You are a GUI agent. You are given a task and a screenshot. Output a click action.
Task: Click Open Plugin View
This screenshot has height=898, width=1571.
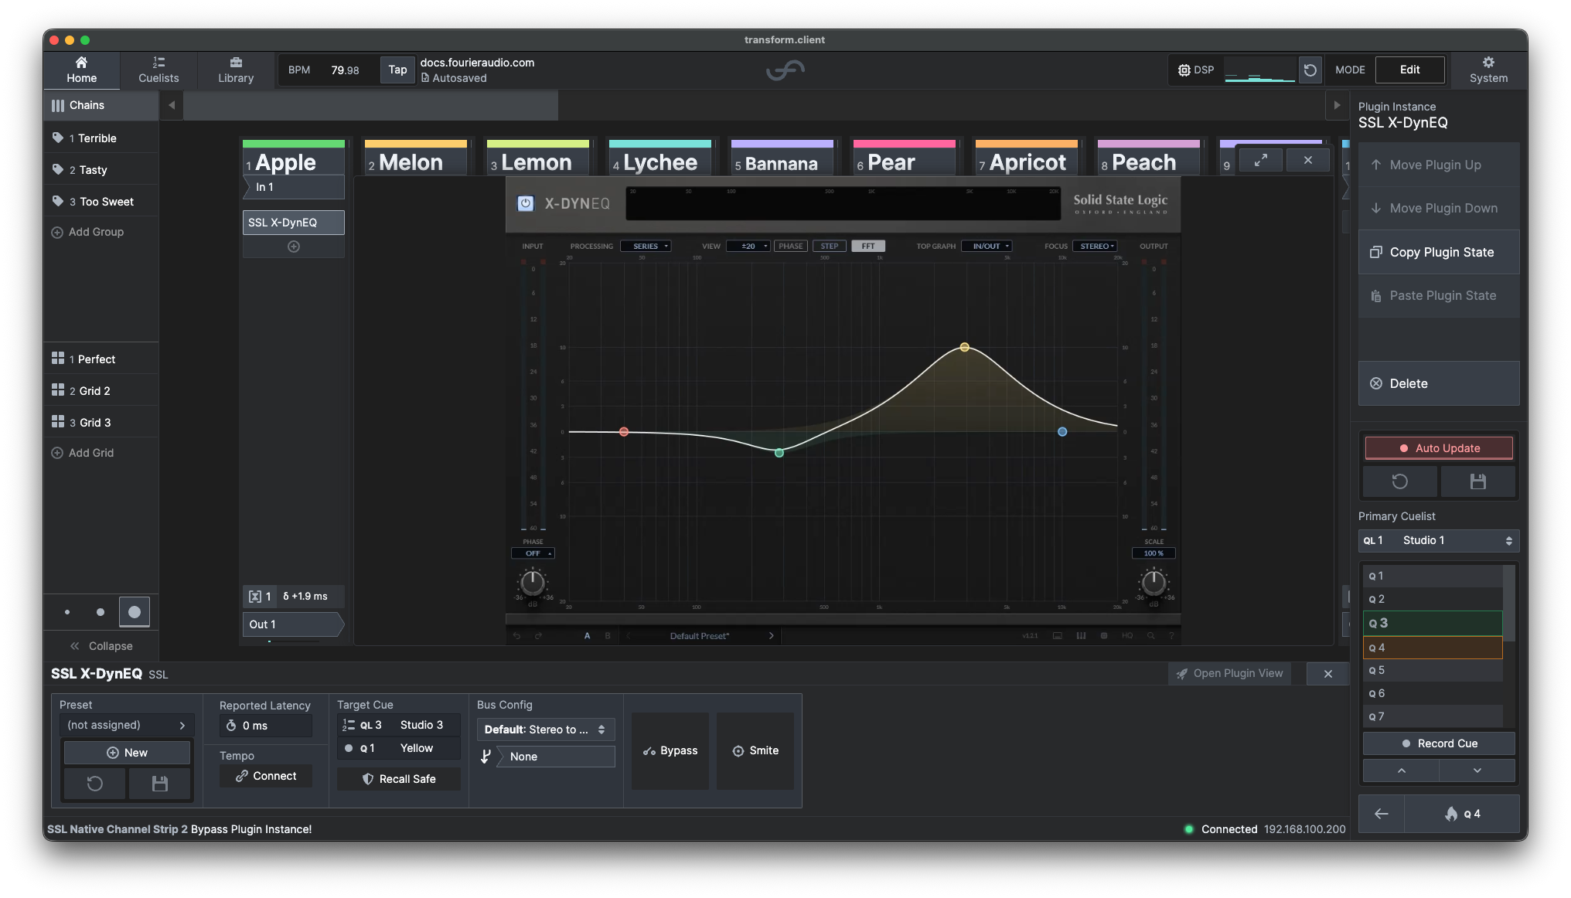point(1229,673)
